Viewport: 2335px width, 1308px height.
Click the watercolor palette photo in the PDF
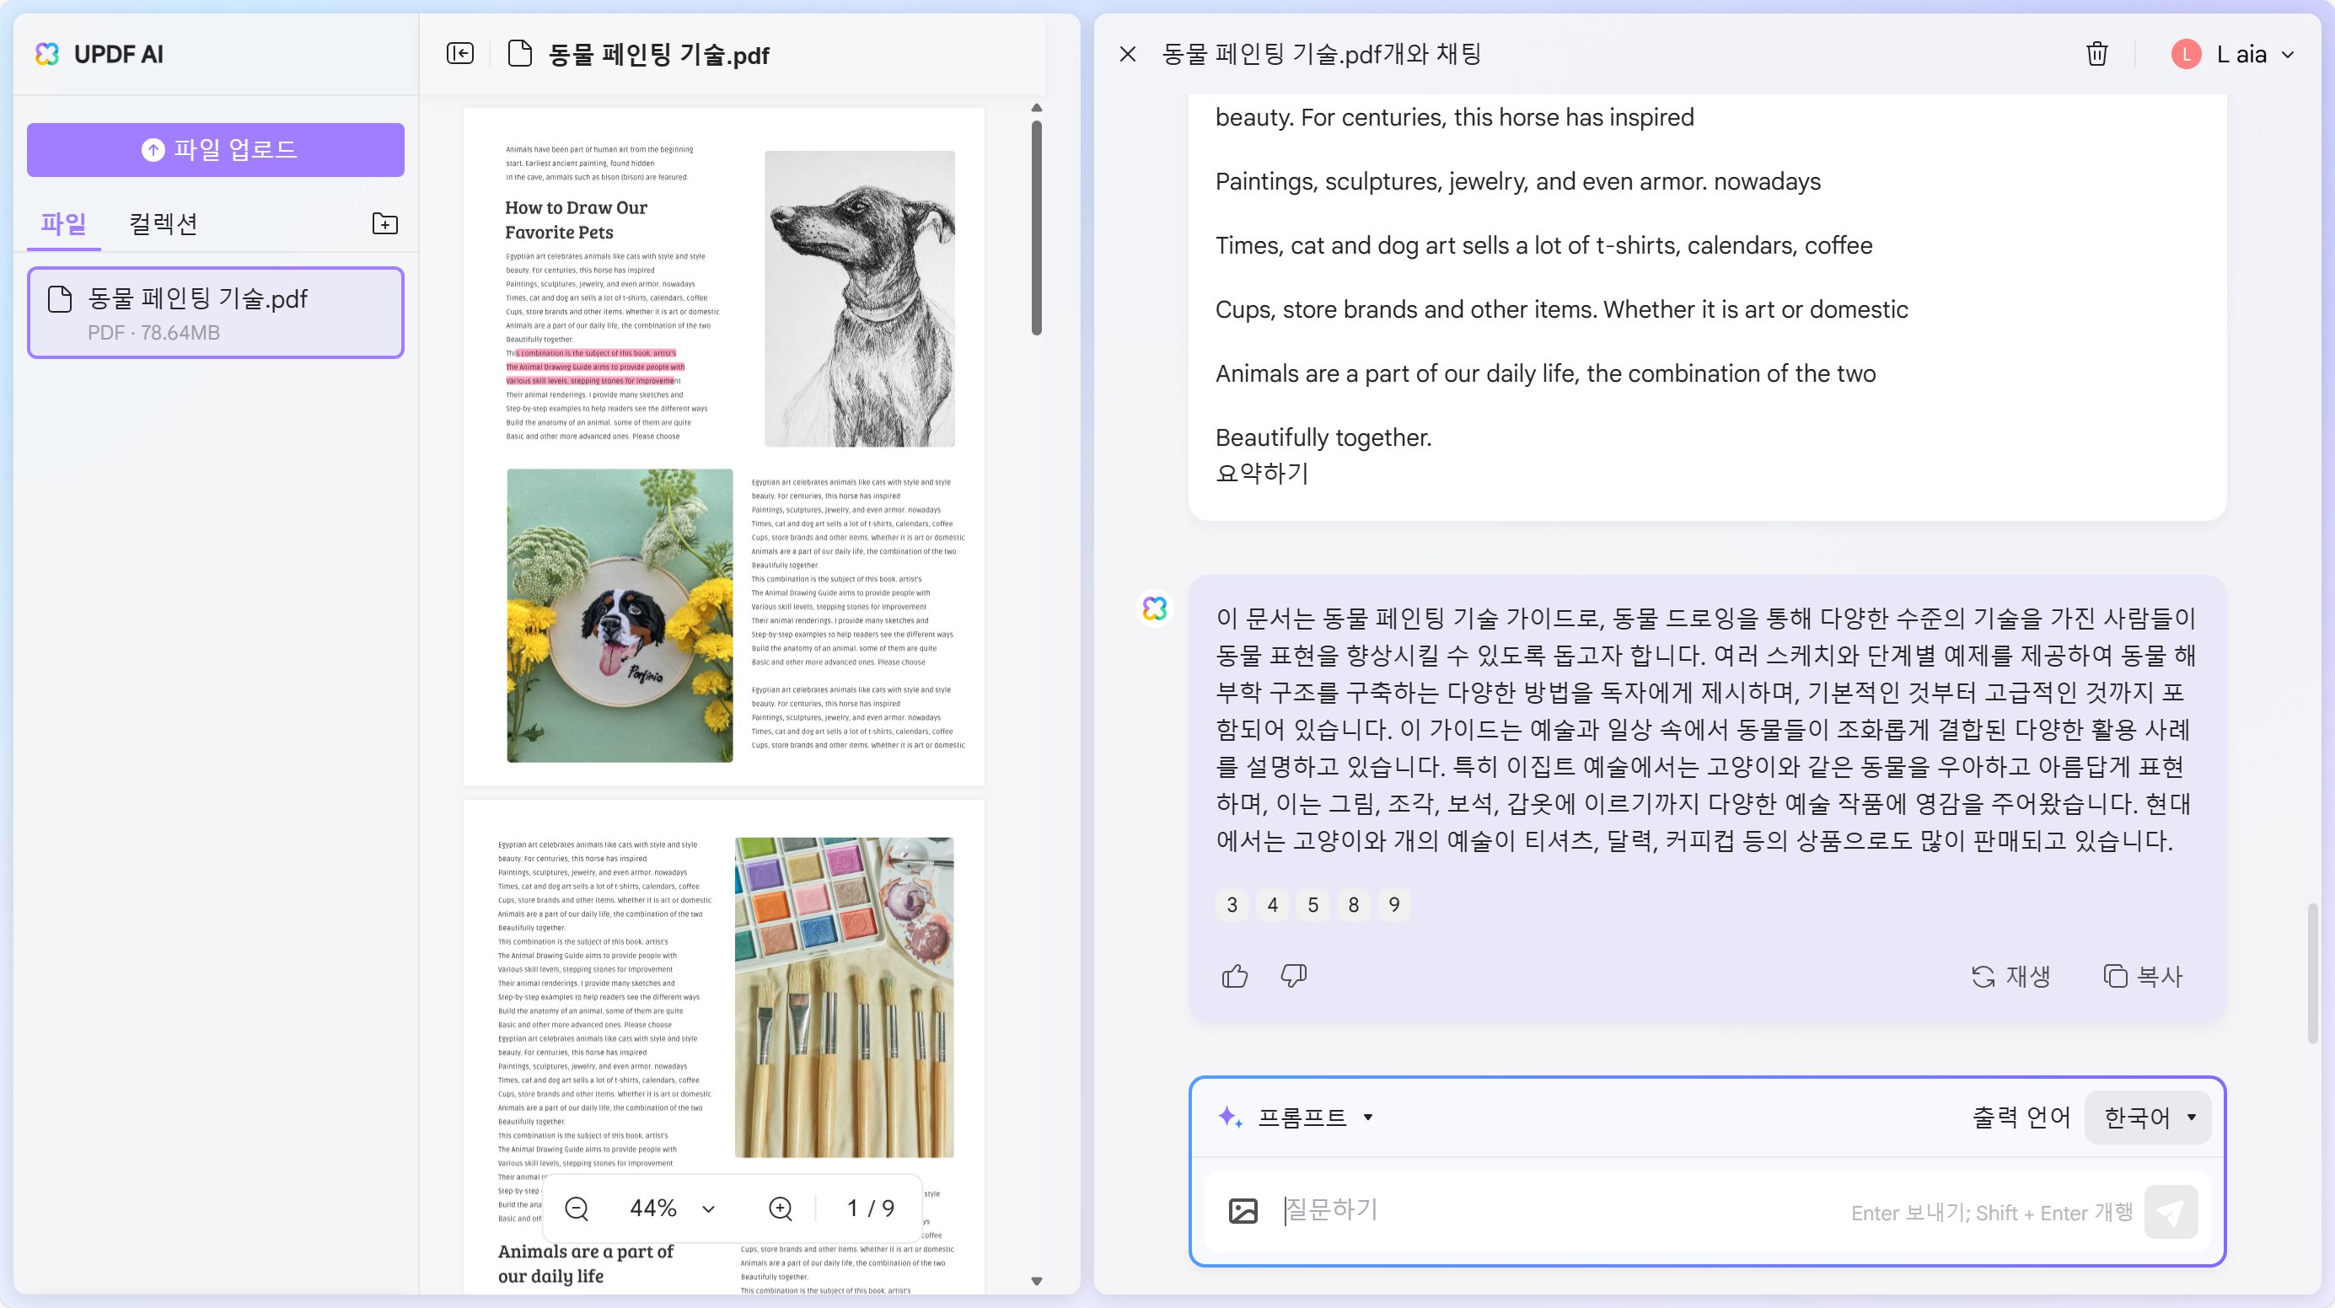coord(844,997)
